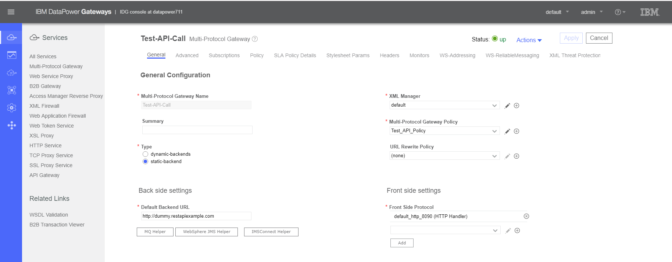Open the monitoring chart icon in sidebar
This screenshot has width=672, height=262.
tap(12, 55)
